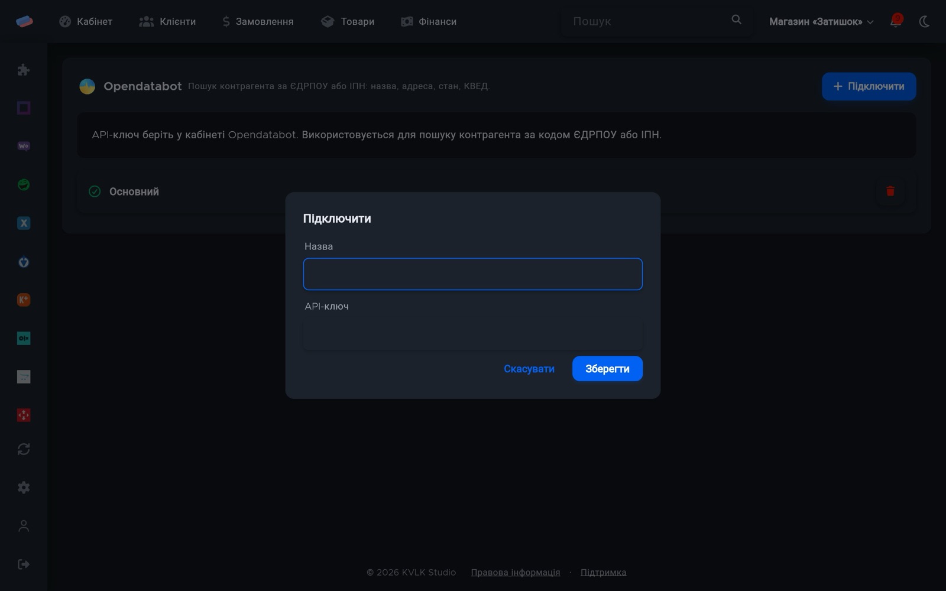Open the Підтримка link in footer
This screenshot has width=946, height=591.
click(604, 572)
